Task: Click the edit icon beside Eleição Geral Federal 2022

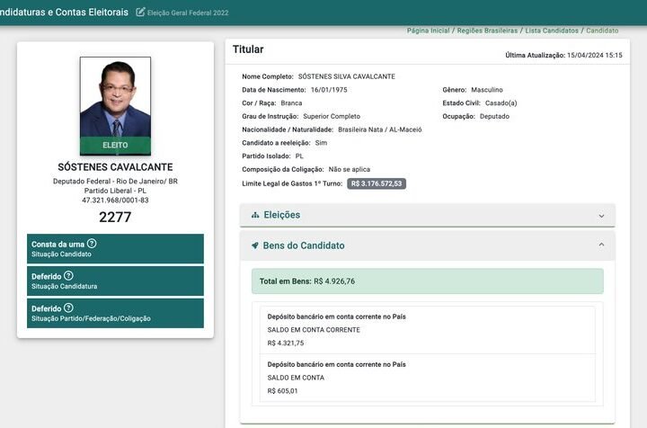Action: (140, 12)
